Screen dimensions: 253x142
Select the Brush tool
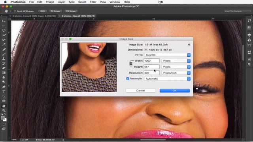coord(4,54)
